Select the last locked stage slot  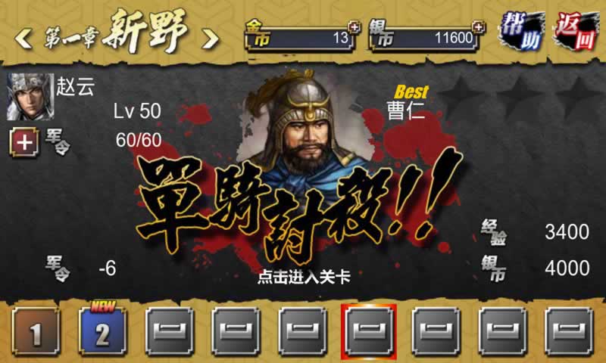[x=570, y=331]
